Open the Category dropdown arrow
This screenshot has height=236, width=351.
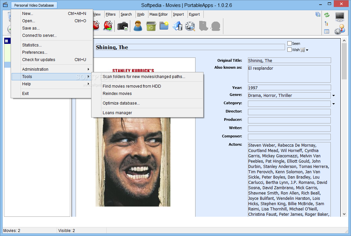click(x=333, y=104)
